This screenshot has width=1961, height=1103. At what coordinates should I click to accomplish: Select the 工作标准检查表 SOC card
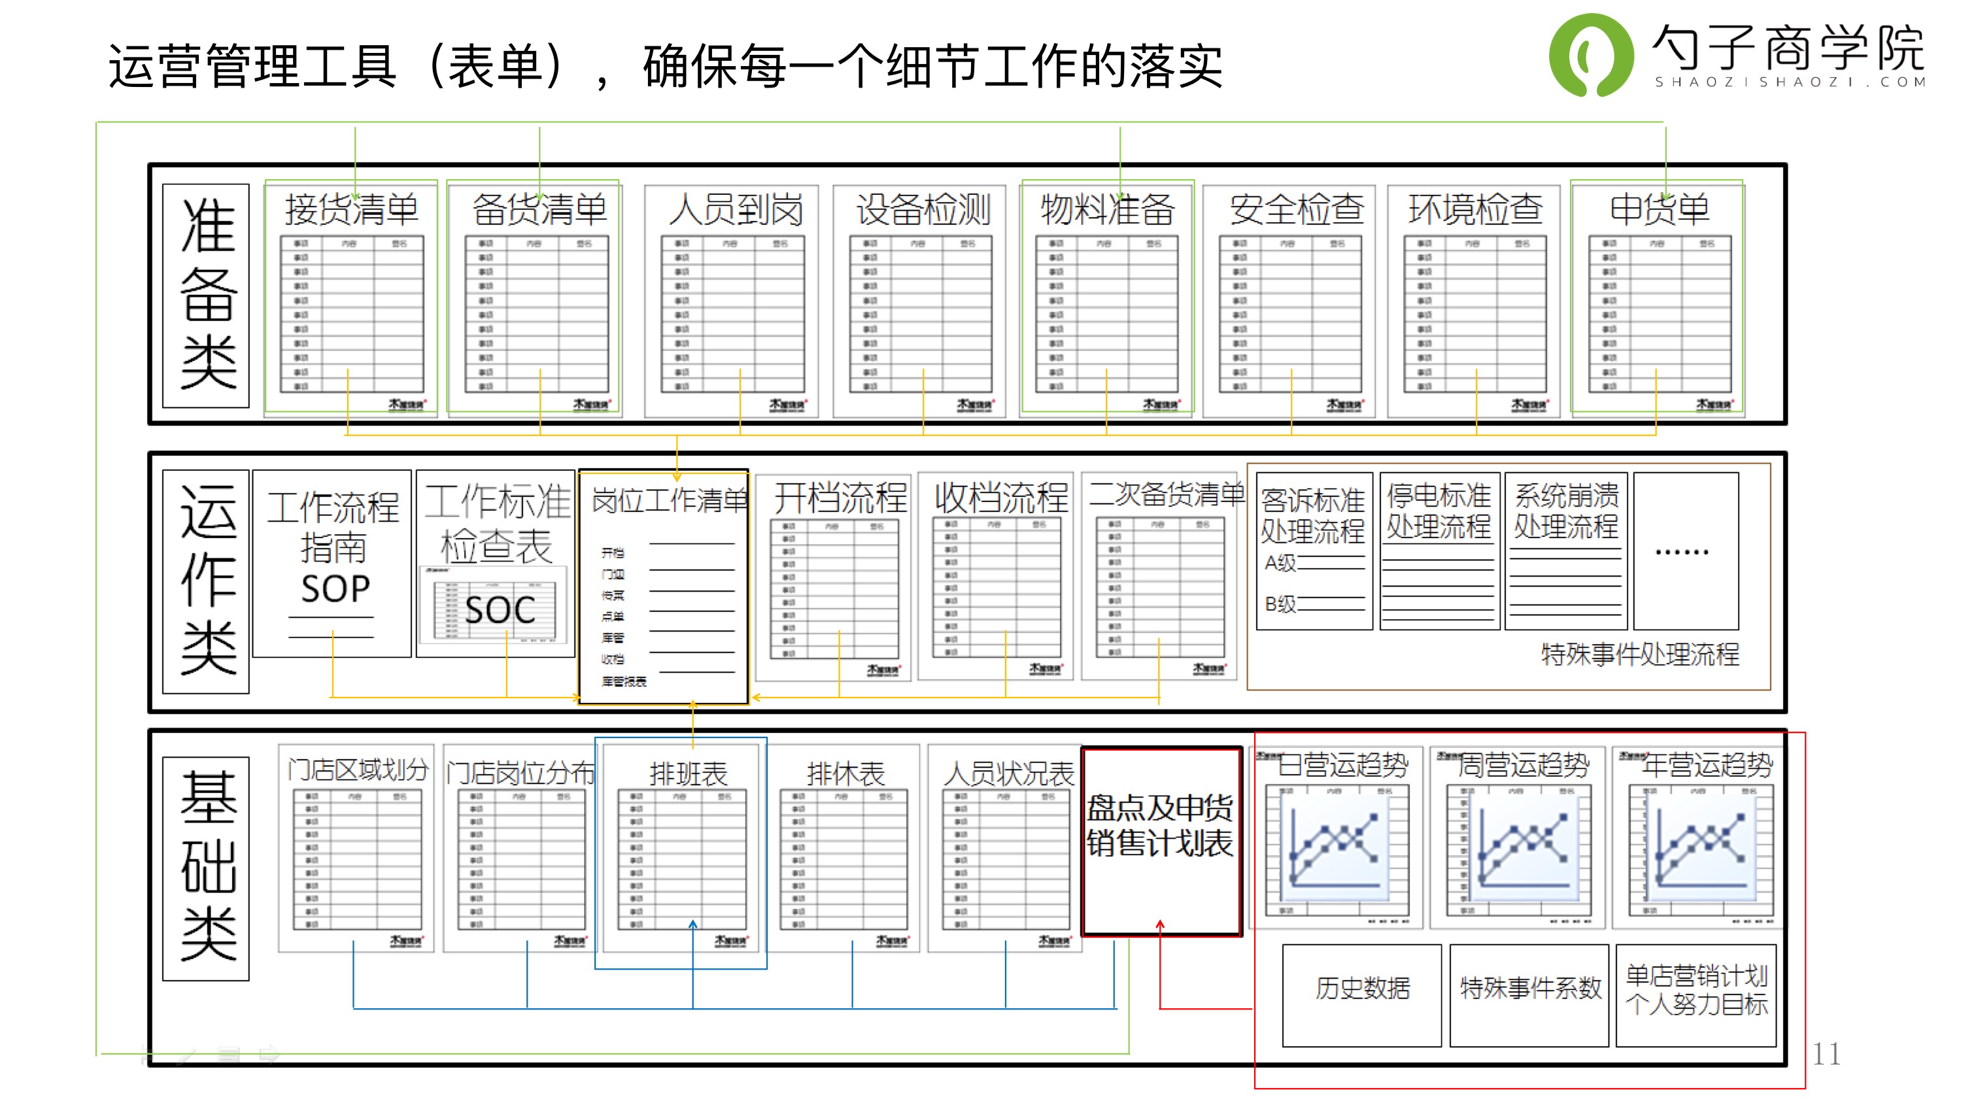point(496,564)
